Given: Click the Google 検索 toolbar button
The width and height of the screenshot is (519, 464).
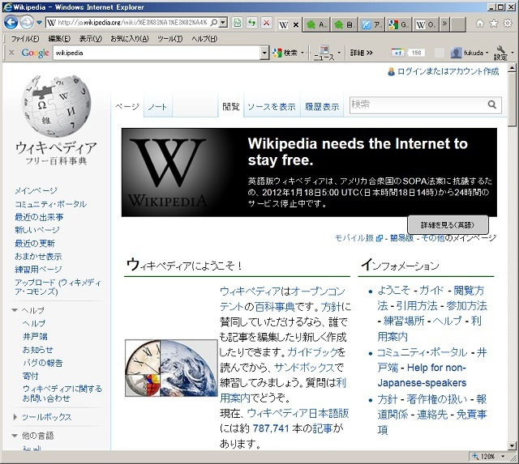Looking at the screenshot, I should pos(285,53).
